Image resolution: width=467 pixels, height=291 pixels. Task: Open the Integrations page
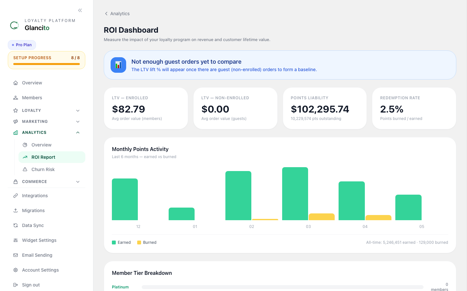tap(47, 196)
